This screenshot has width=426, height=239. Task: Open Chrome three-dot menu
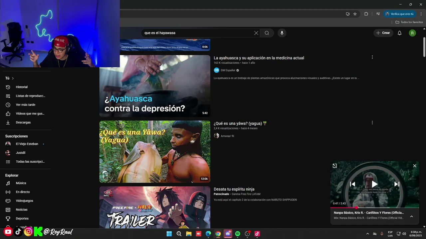pyautogui.click(x=421, y=14)
